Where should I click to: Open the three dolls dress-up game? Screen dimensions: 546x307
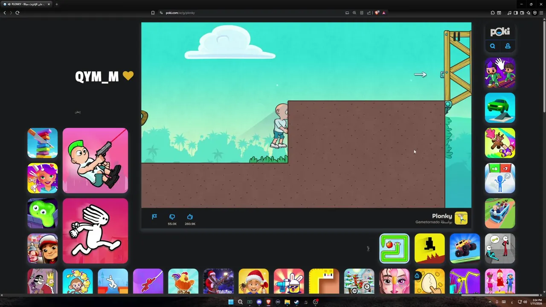coord(500,281)
